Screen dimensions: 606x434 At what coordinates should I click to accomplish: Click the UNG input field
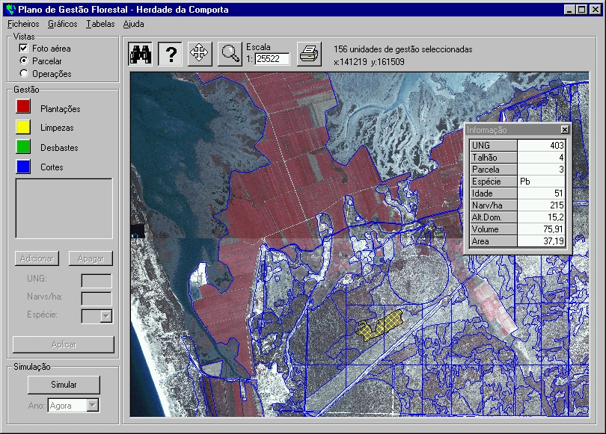(x=97, y=280)
